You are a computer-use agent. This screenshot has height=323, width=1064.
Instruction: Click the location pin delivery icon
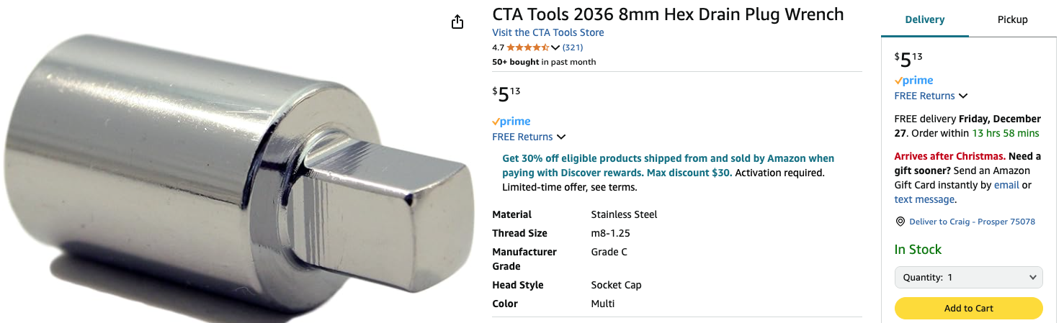coord(900,222)
